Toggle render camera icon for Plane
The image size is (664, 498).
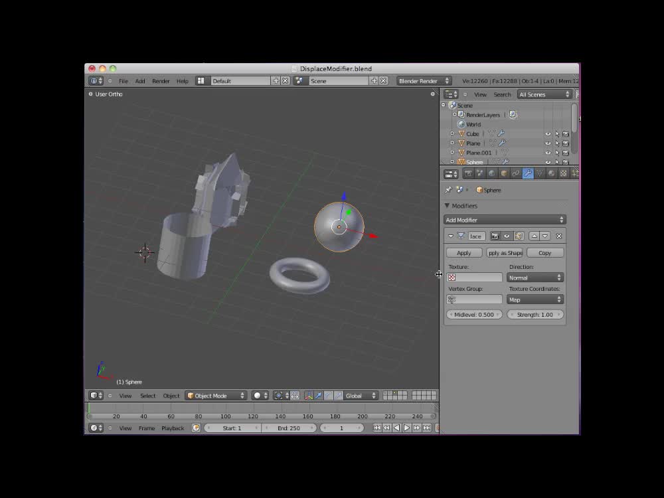(x=564, y=143)
